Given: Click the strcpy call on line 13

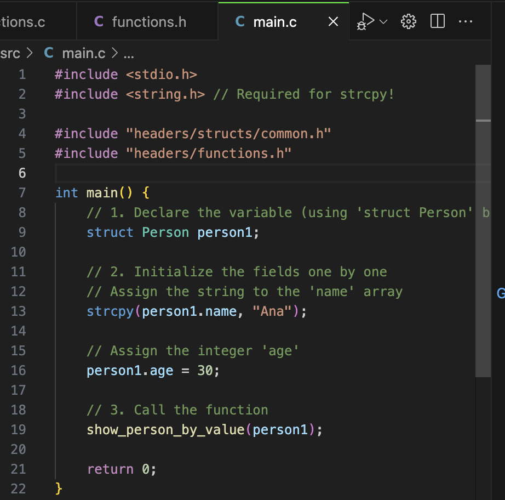Looking at the screenshot, I should coord(110,311).
